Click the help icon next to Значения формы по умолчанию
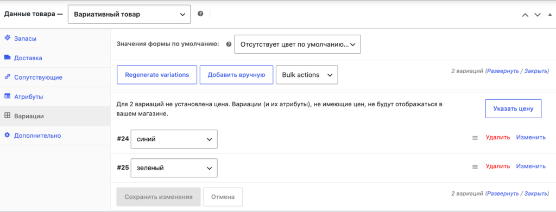The width and height of the screenshot is (556, 212). click(229, 44)
